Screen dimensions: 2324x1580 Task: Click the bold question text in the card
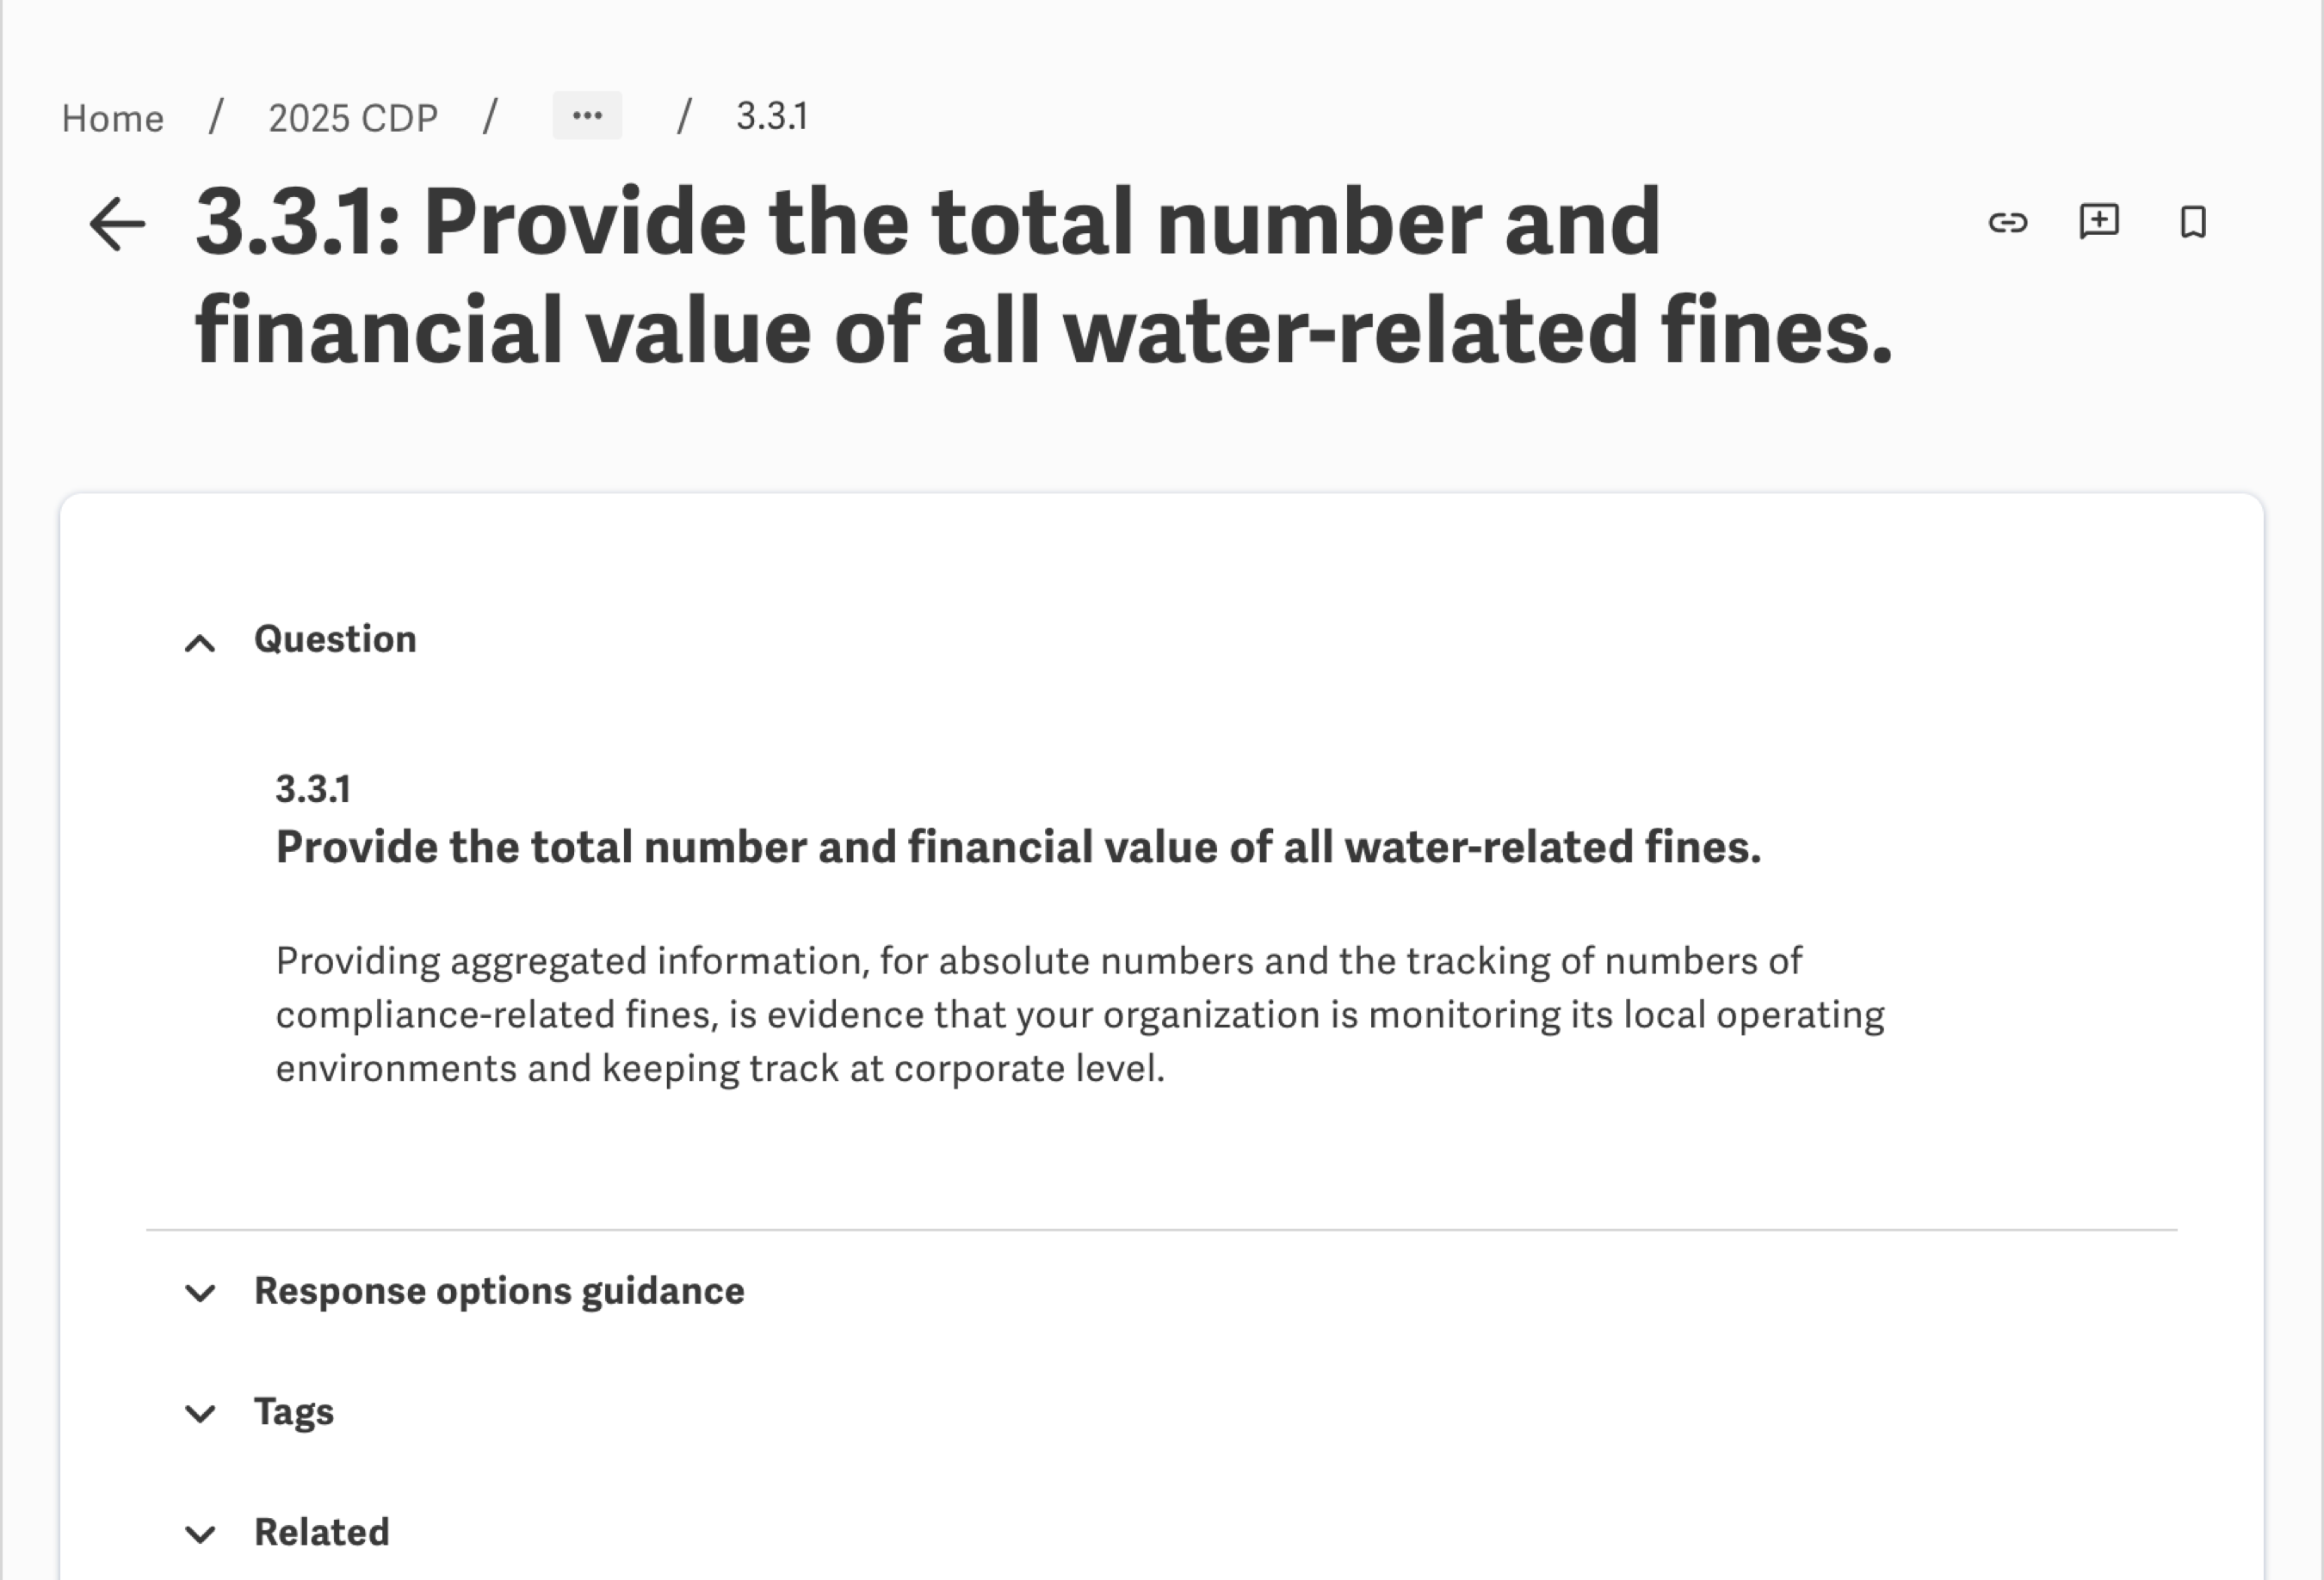click(x=1018, y=847)
